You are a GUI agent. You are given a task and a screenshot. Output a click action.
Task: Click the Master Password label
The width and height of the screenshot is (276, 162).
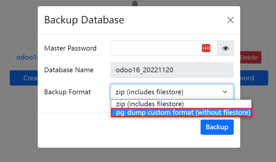tap(70, 48)
